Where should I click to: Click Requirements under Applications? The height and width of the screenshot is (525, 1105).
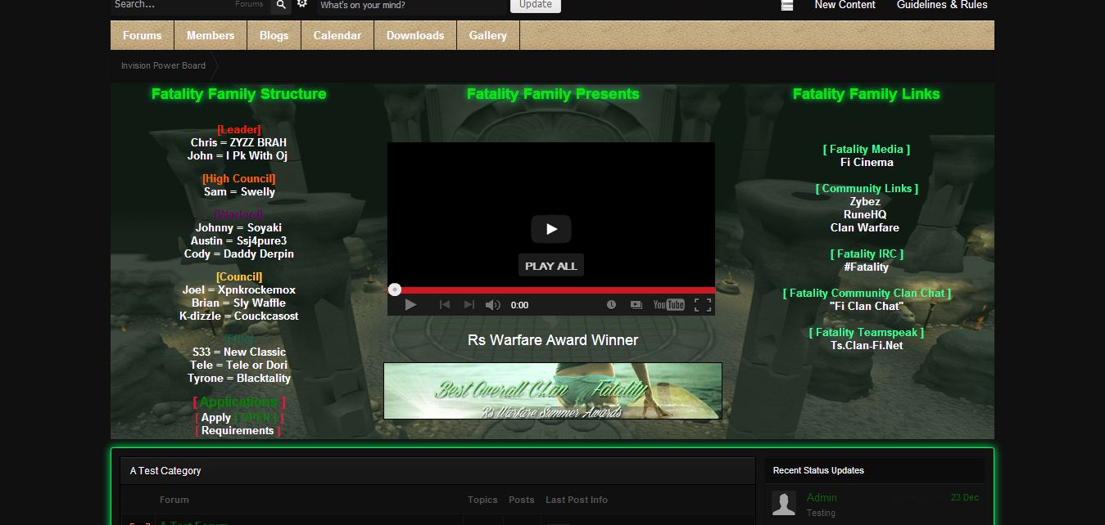tap(238, 430)
